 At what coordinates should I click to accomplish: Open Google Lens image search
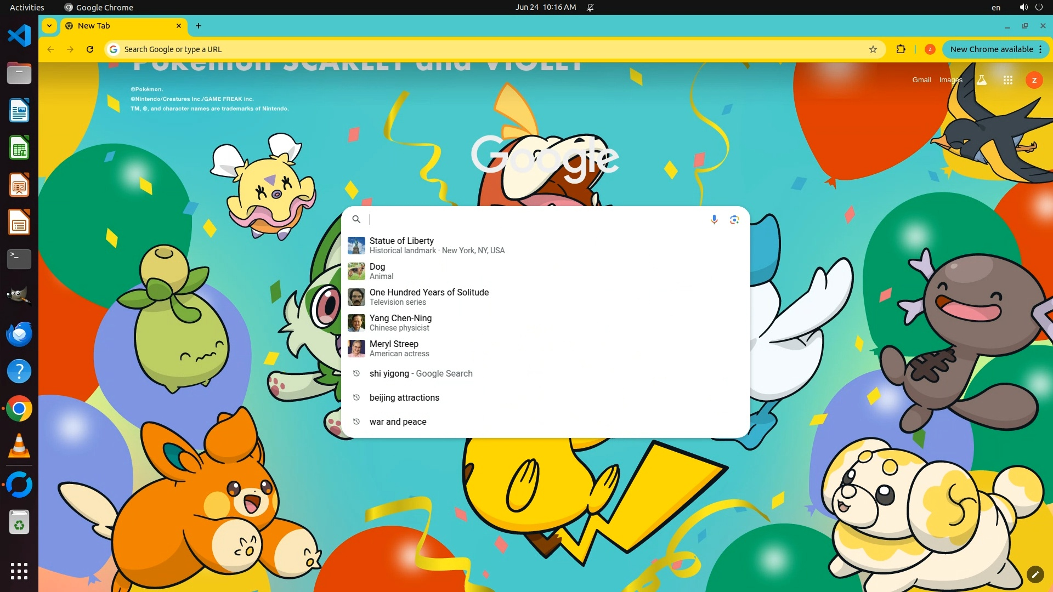pos(734,219)
